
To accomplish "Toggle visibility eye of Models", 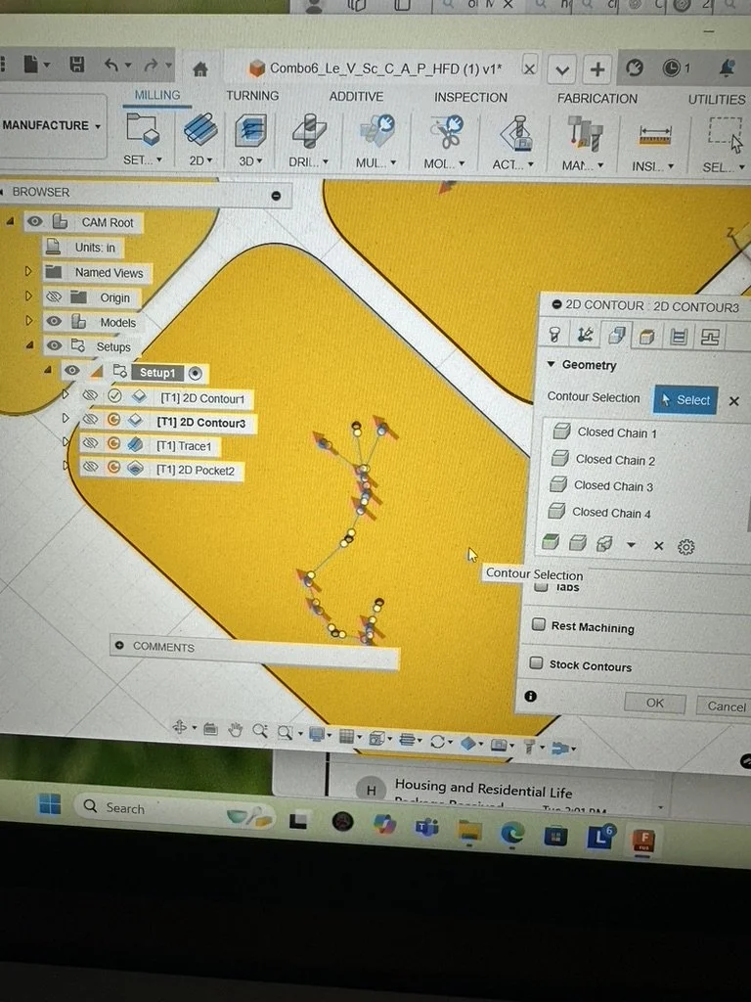I will (55, 321).
